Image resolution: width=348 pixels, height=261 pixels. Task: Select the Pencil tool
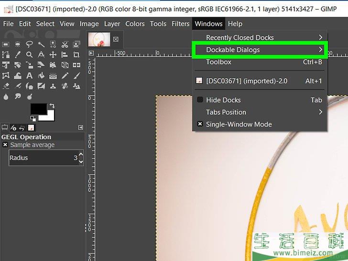pyautogui.click(x=65, y=76)
